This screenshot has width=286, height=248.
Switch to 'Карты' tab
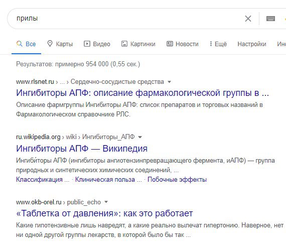60,44
